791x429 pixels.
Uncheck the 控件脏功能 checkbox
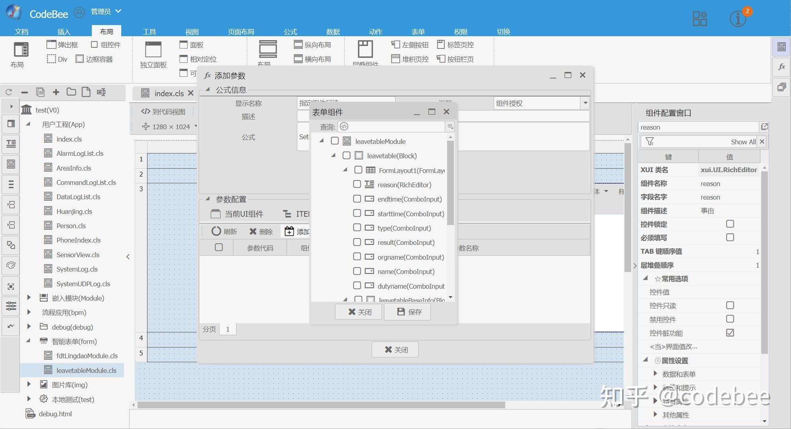(x=730, y=333)
